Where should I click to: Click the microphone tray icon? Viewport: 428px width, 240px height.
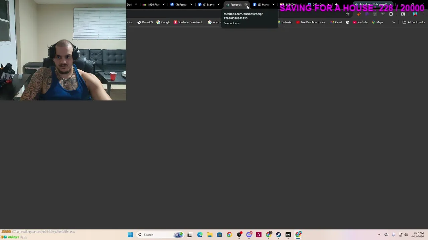(x=393, y=235)
